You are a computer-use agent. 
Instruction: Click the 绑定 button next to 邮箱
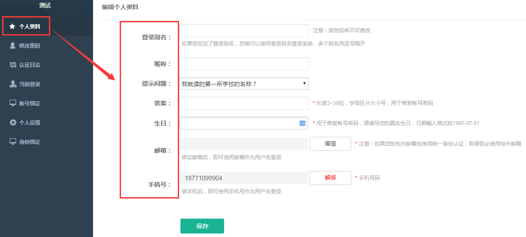(330, 144)
